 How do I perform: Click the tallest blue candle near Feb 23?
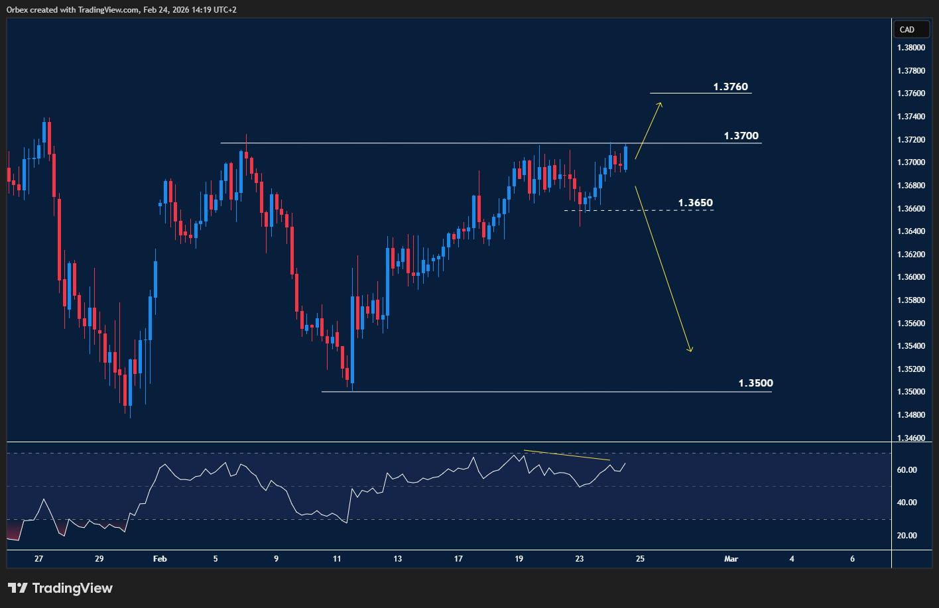click(624, 159)
